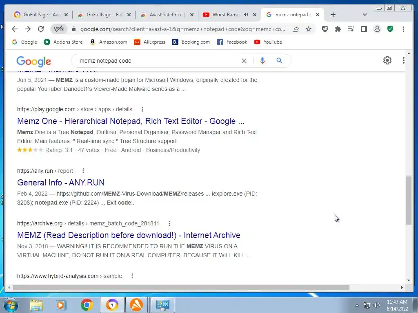Open Google settings gear icon

tap(387, 60)
